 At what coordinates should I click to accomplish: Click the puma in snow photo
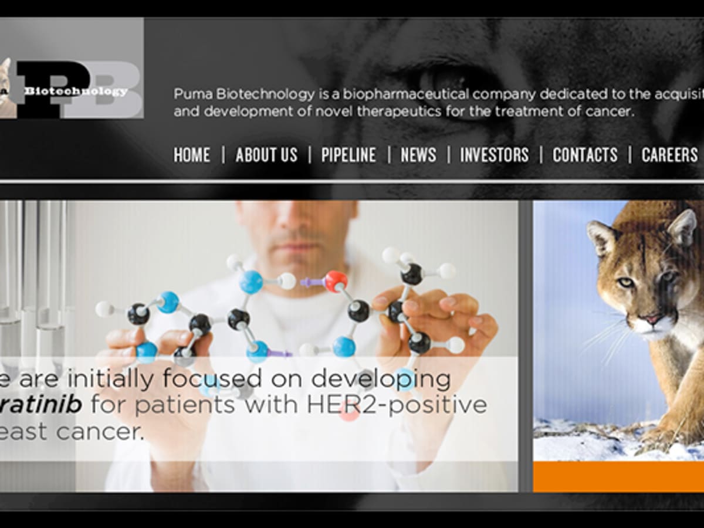618,331
